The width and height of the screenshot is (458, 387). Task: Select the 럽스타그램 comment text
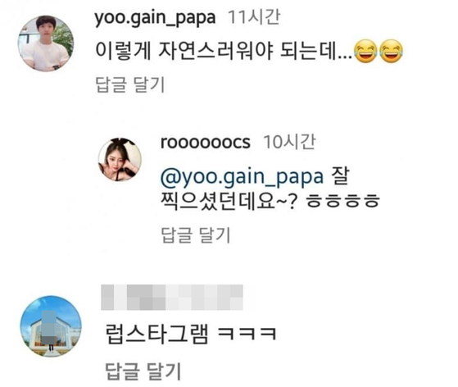157,334
